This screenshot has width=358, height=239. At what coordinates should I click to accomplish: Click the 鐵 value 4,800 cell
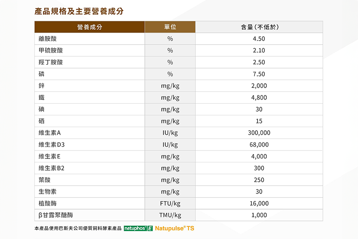point(259,98)
